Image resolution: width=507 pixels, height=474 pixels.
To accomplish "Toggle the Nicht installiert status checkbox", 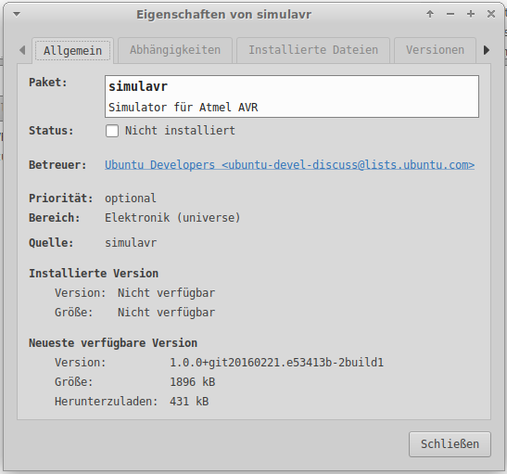I will coord(112,131).
